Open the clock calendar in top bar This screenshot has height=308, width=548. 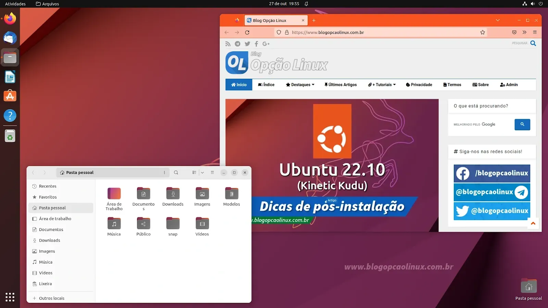point(284,4)
